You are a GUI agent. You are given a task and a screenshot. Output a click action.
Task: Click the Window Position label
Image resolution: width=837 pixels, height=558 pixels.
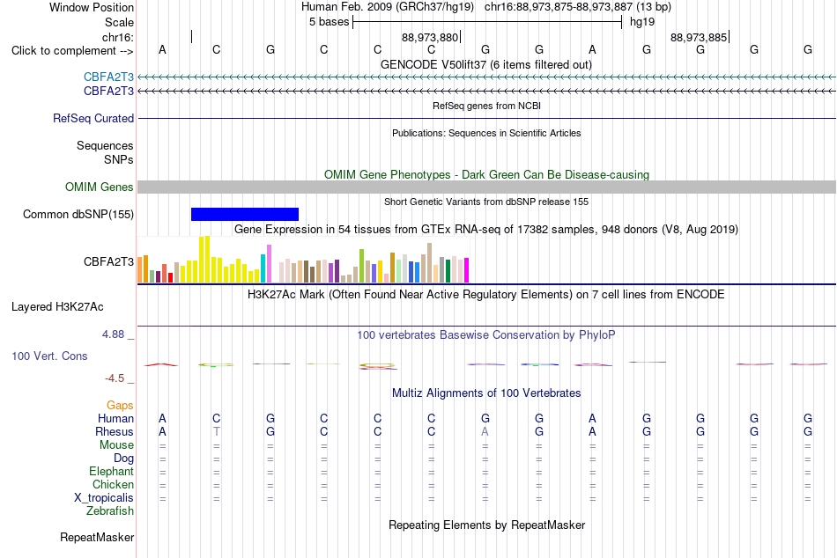[x=92, y=7]
